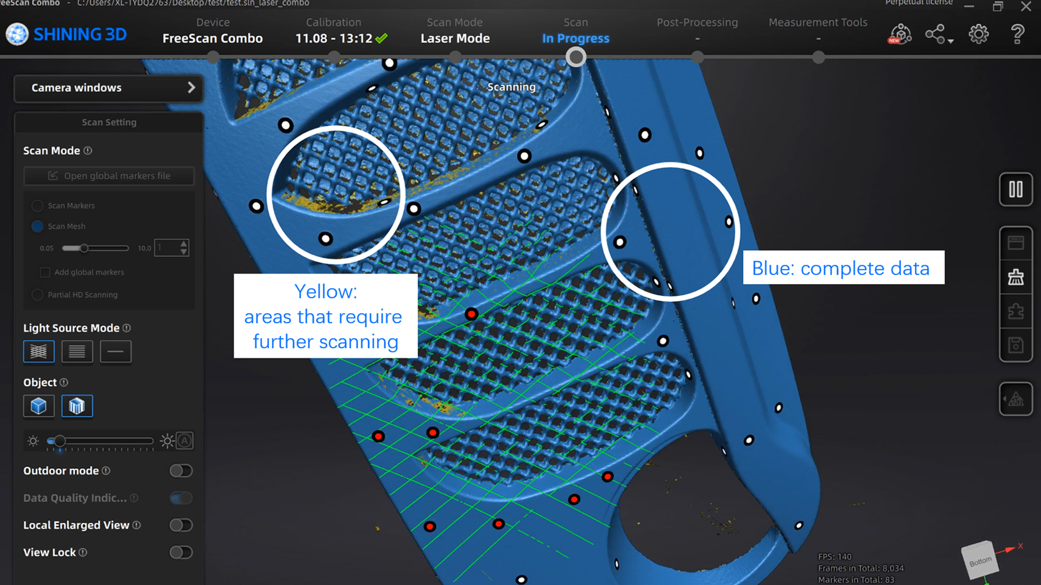Screen dimensions: 1041x585
Task: Click Open global markers file
Action: pos(108,175)
